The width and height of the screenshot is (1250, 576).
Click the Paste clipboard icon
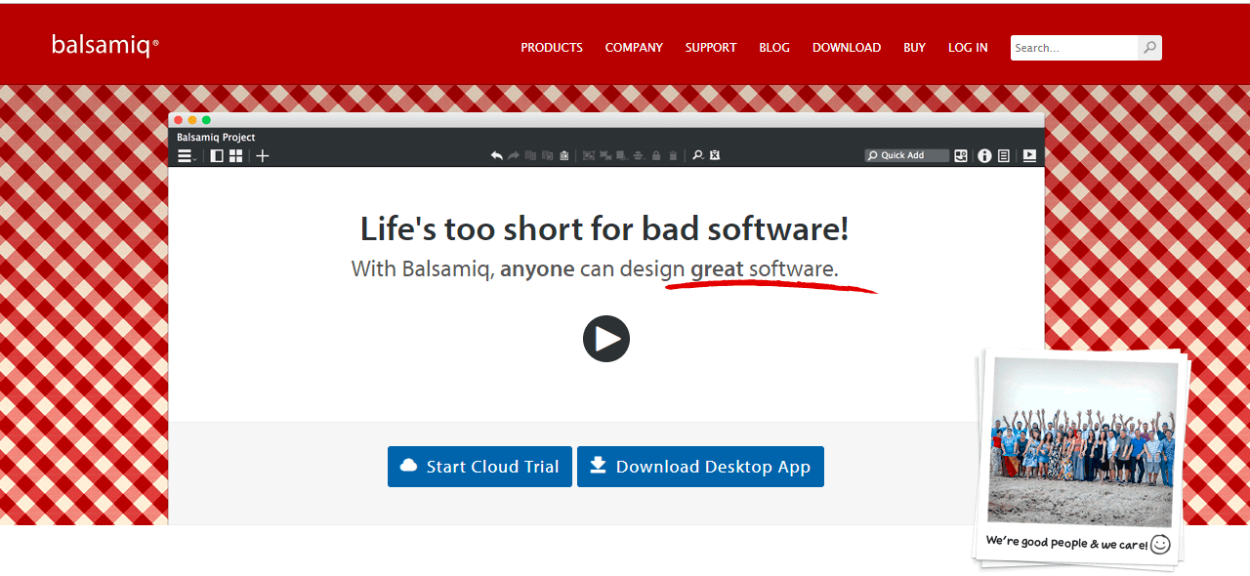[x=564, y=155]
